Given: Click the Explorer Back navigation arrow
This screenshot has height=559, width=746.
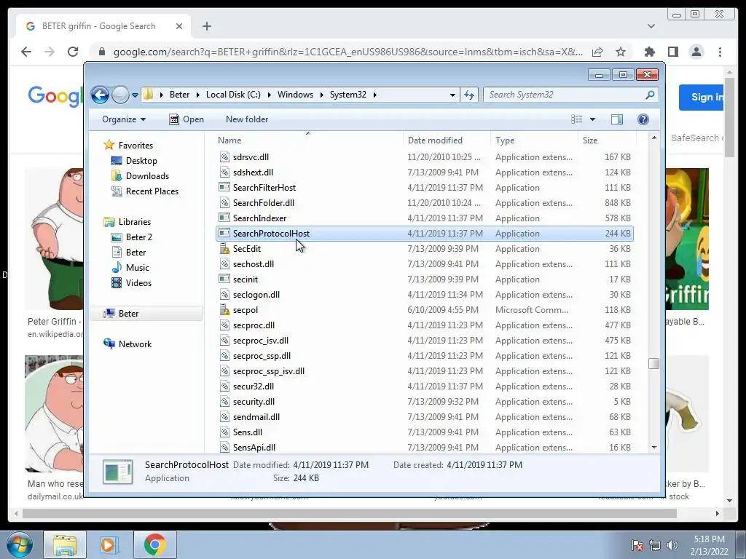Looking at the screenshot, I should coord(100,95).
